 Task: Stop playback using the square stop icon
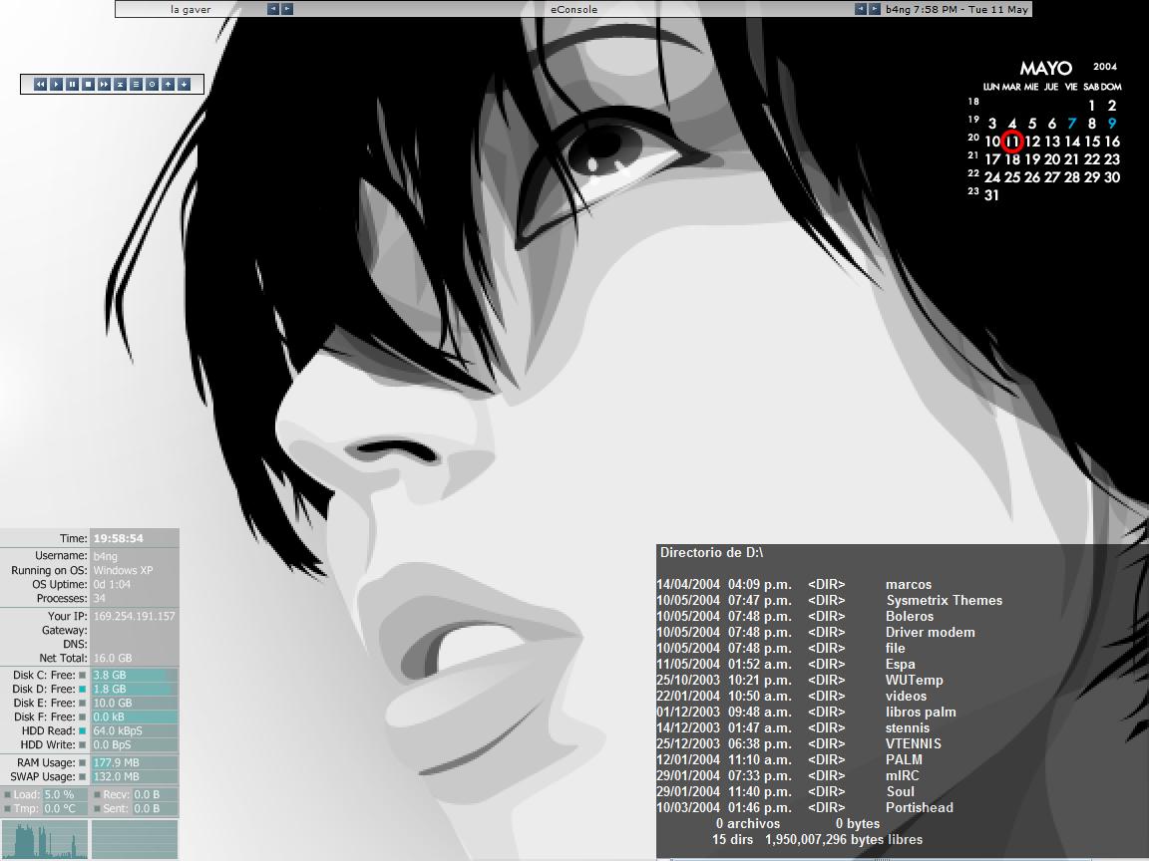click(88, 84)
